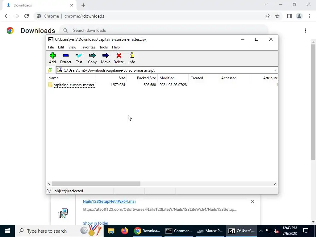Click the 7-Zip horizontal scrollbar thumb
Viewport: 316px width, 237px height.
(96, 184)
